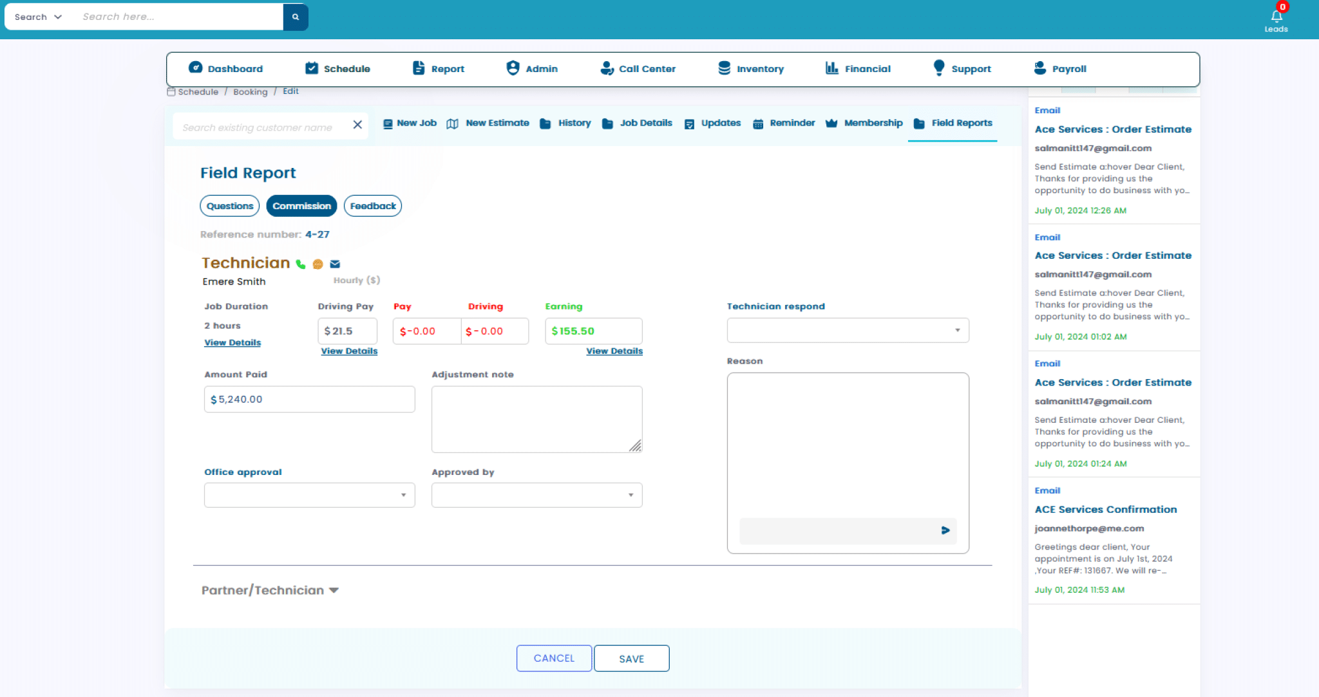This screenshot has height=697, width=1319.
Task: Switch to the Questions tab
Action: tap(230, 206)
